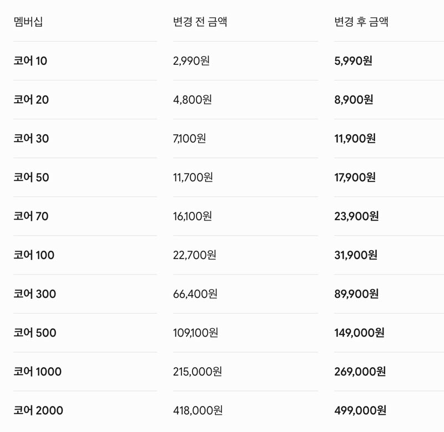444x432 pixels.
Task: Click the 5,990원 new price
Action: pos(353,61)
